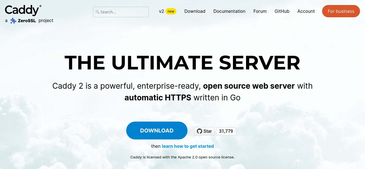Click the ZeroSSL puzzle logo icon

coord(13,21)
